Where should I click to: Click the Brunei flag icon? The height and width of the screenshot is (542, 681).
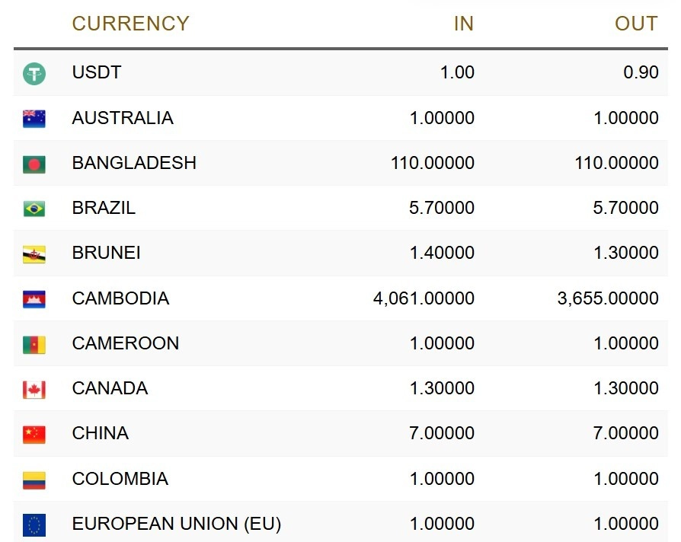34,253
